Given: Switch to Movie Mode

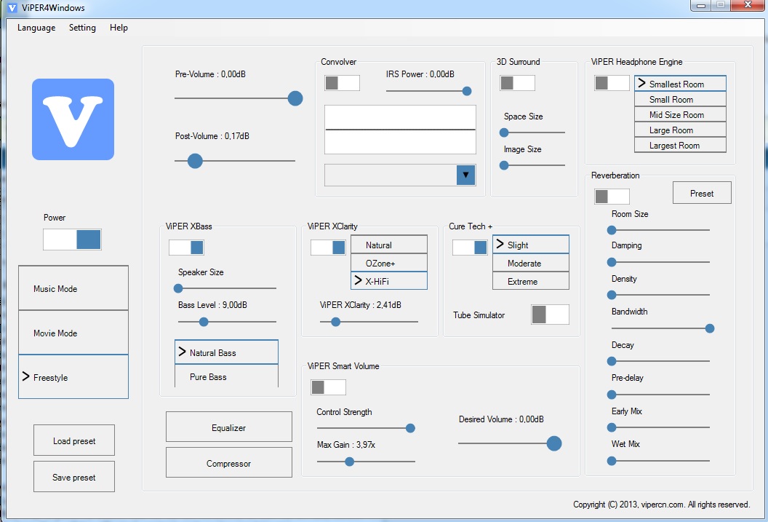Looking at the screenshot, I should point(73,332).
